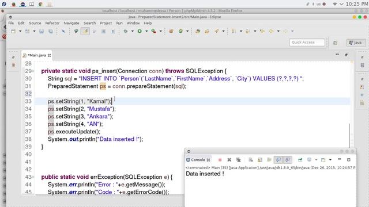
Task: Click the green Run button icon
Action: (x=140, y=31)
